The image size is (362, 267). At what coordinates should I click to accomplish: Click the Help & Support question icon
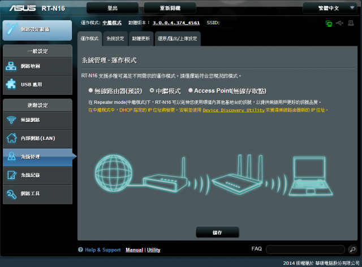(80, 250)
